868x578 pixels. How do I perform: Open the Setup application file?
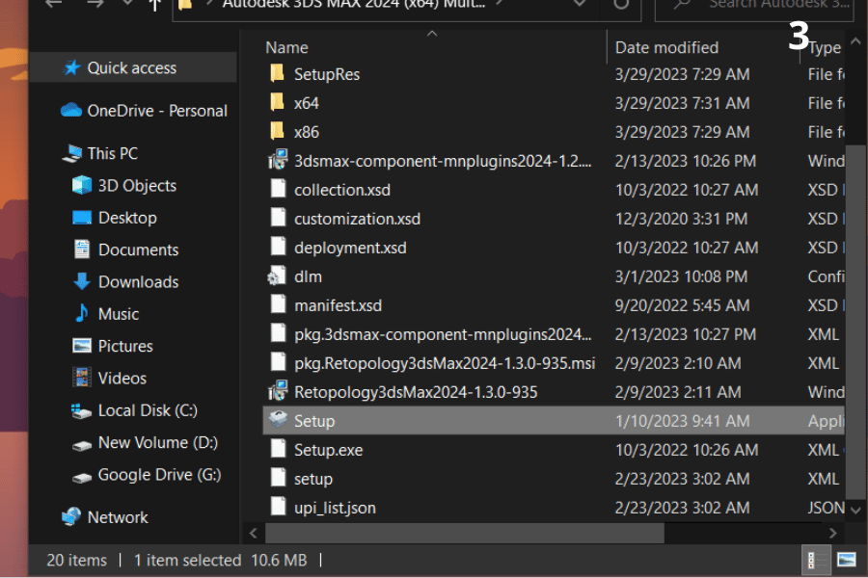314,421
